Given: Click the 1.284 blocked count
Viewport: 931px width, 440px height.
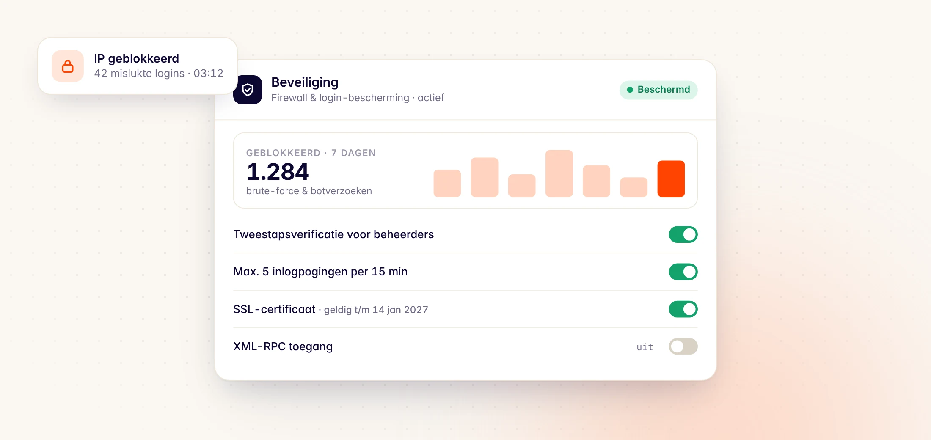Looking at the screenshot, I should [278, 172].
